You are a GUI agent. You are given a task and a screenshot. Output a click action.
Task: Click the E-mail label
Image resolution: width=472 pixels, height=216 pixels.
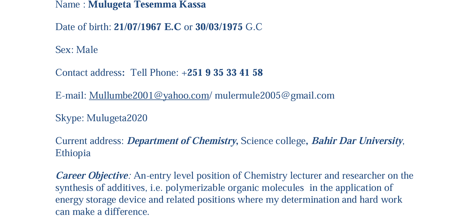71,95
